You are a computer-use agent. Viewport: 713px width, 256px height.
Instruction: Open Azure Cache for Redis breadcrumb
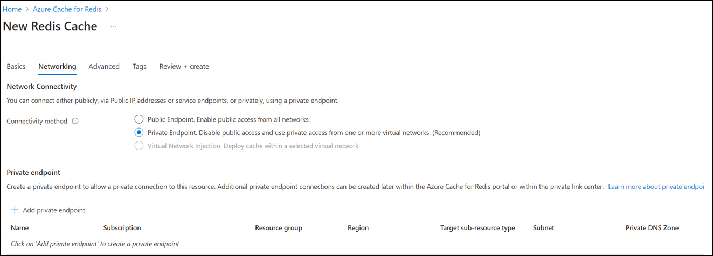tap(67, 9)
